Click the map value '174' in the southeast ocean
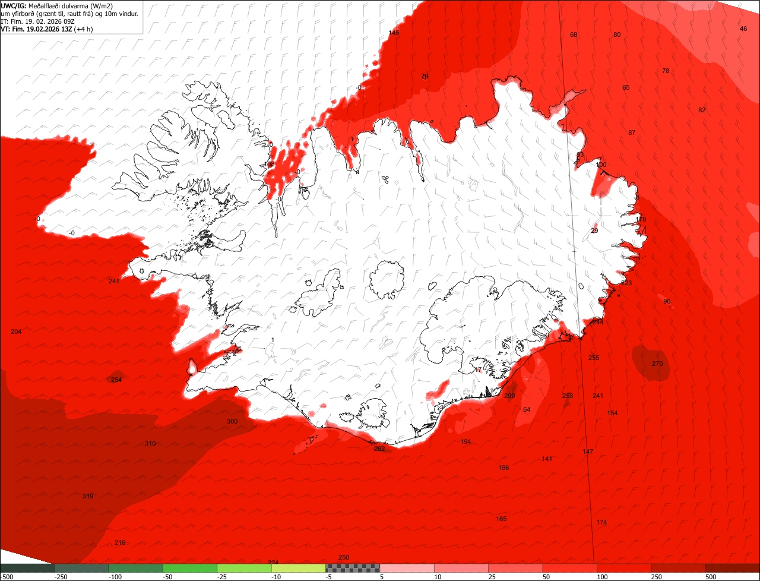 (x=601, y=522)
